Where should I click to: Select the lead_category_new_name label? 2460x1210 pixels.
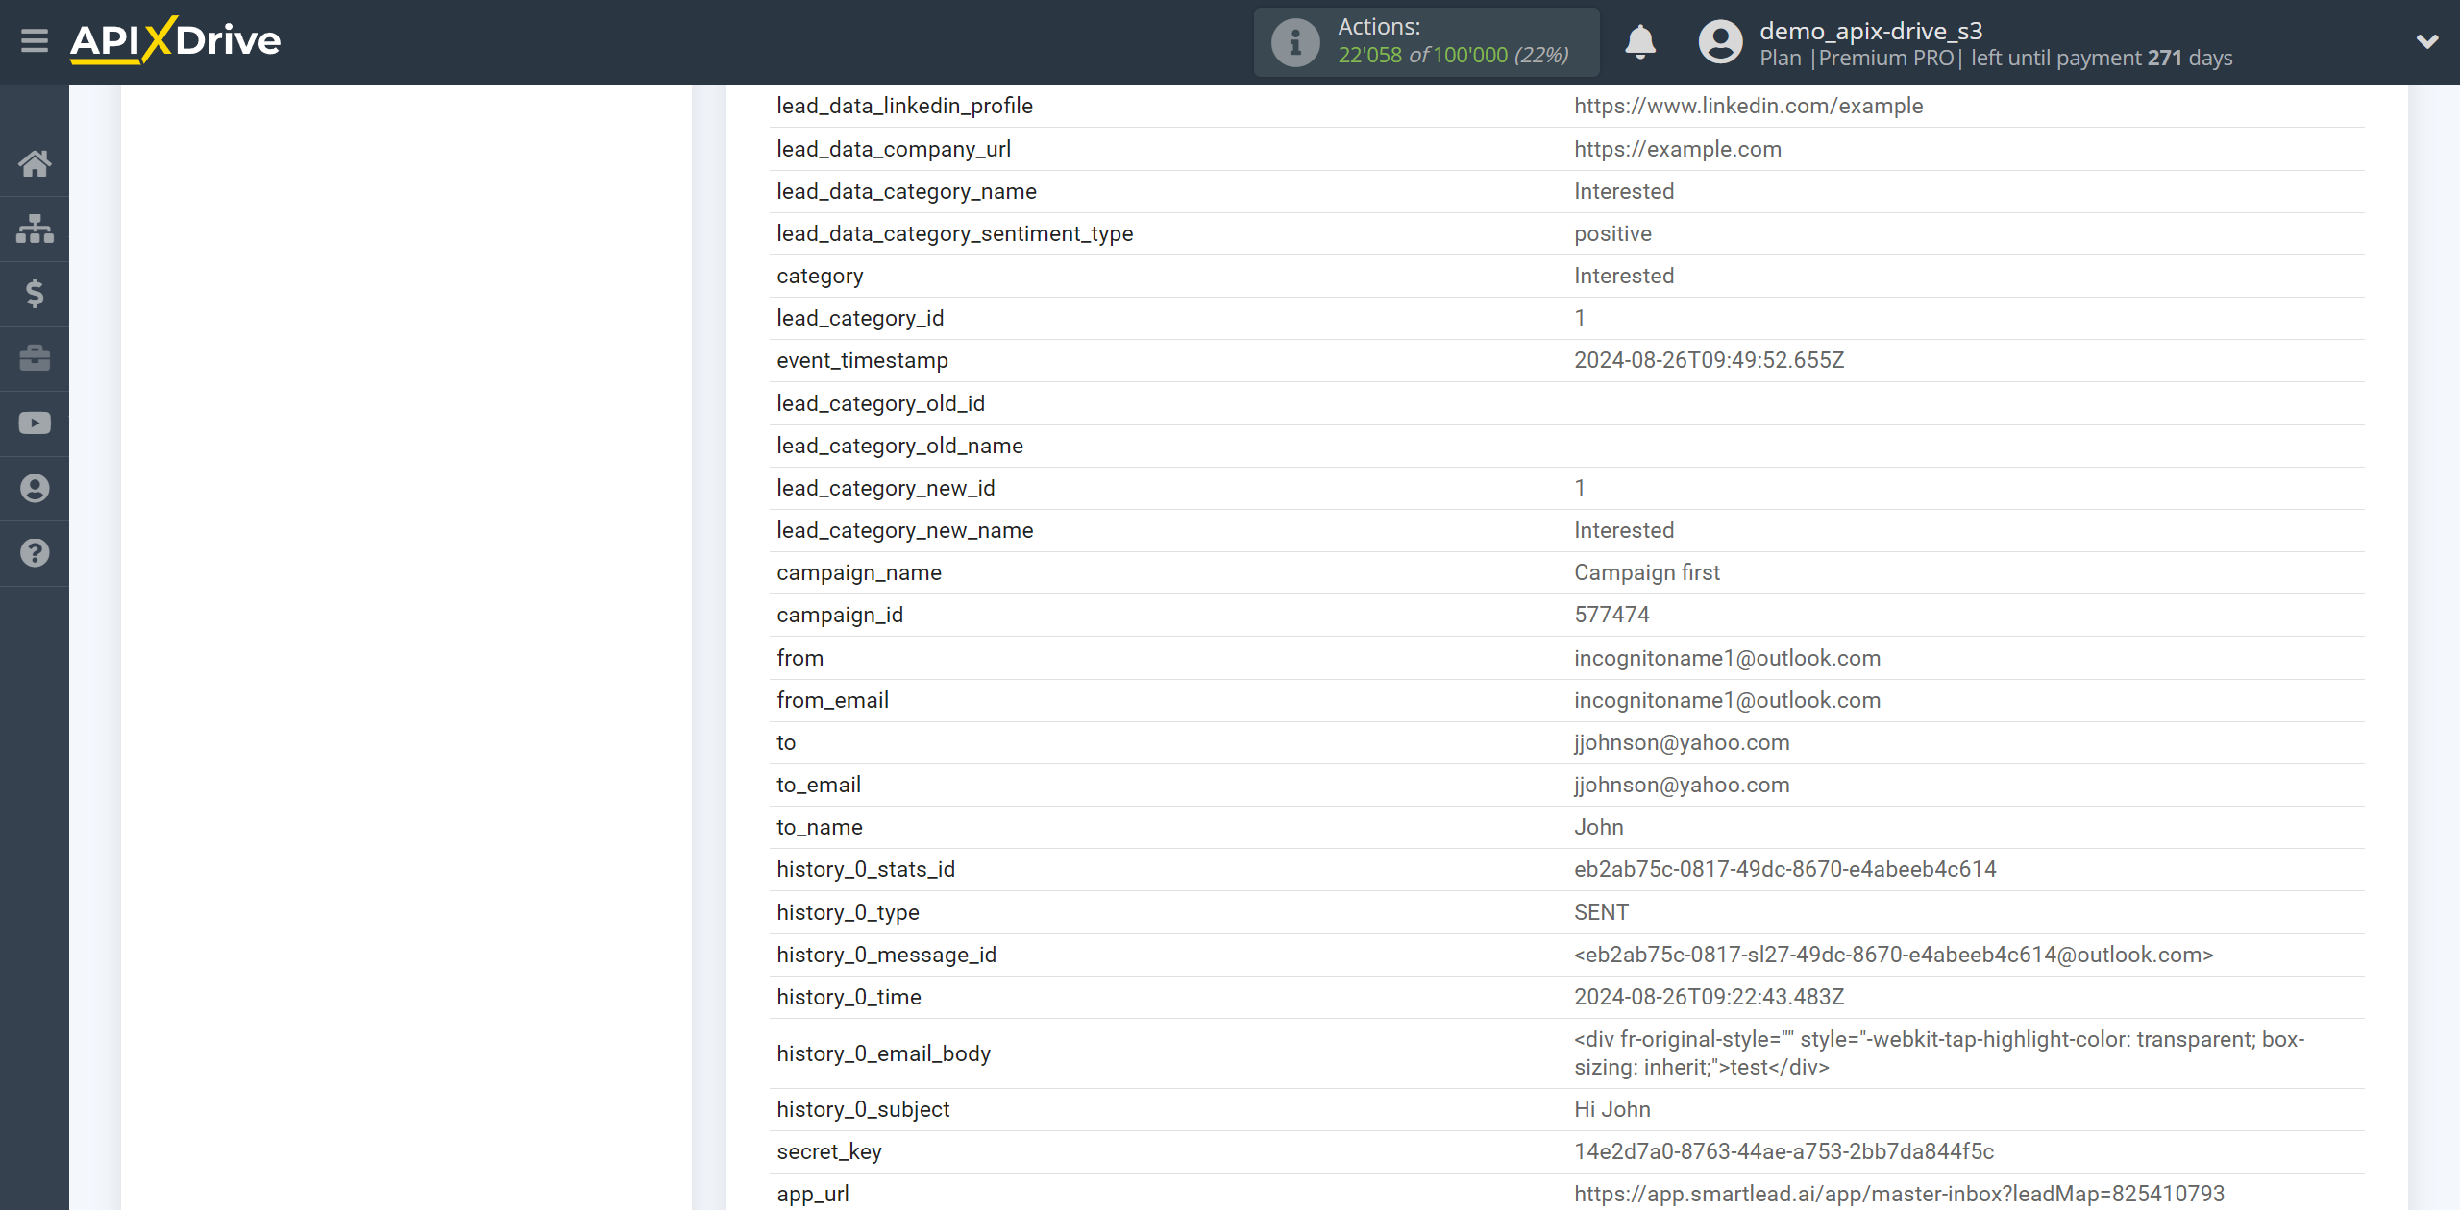click(904, 530)
